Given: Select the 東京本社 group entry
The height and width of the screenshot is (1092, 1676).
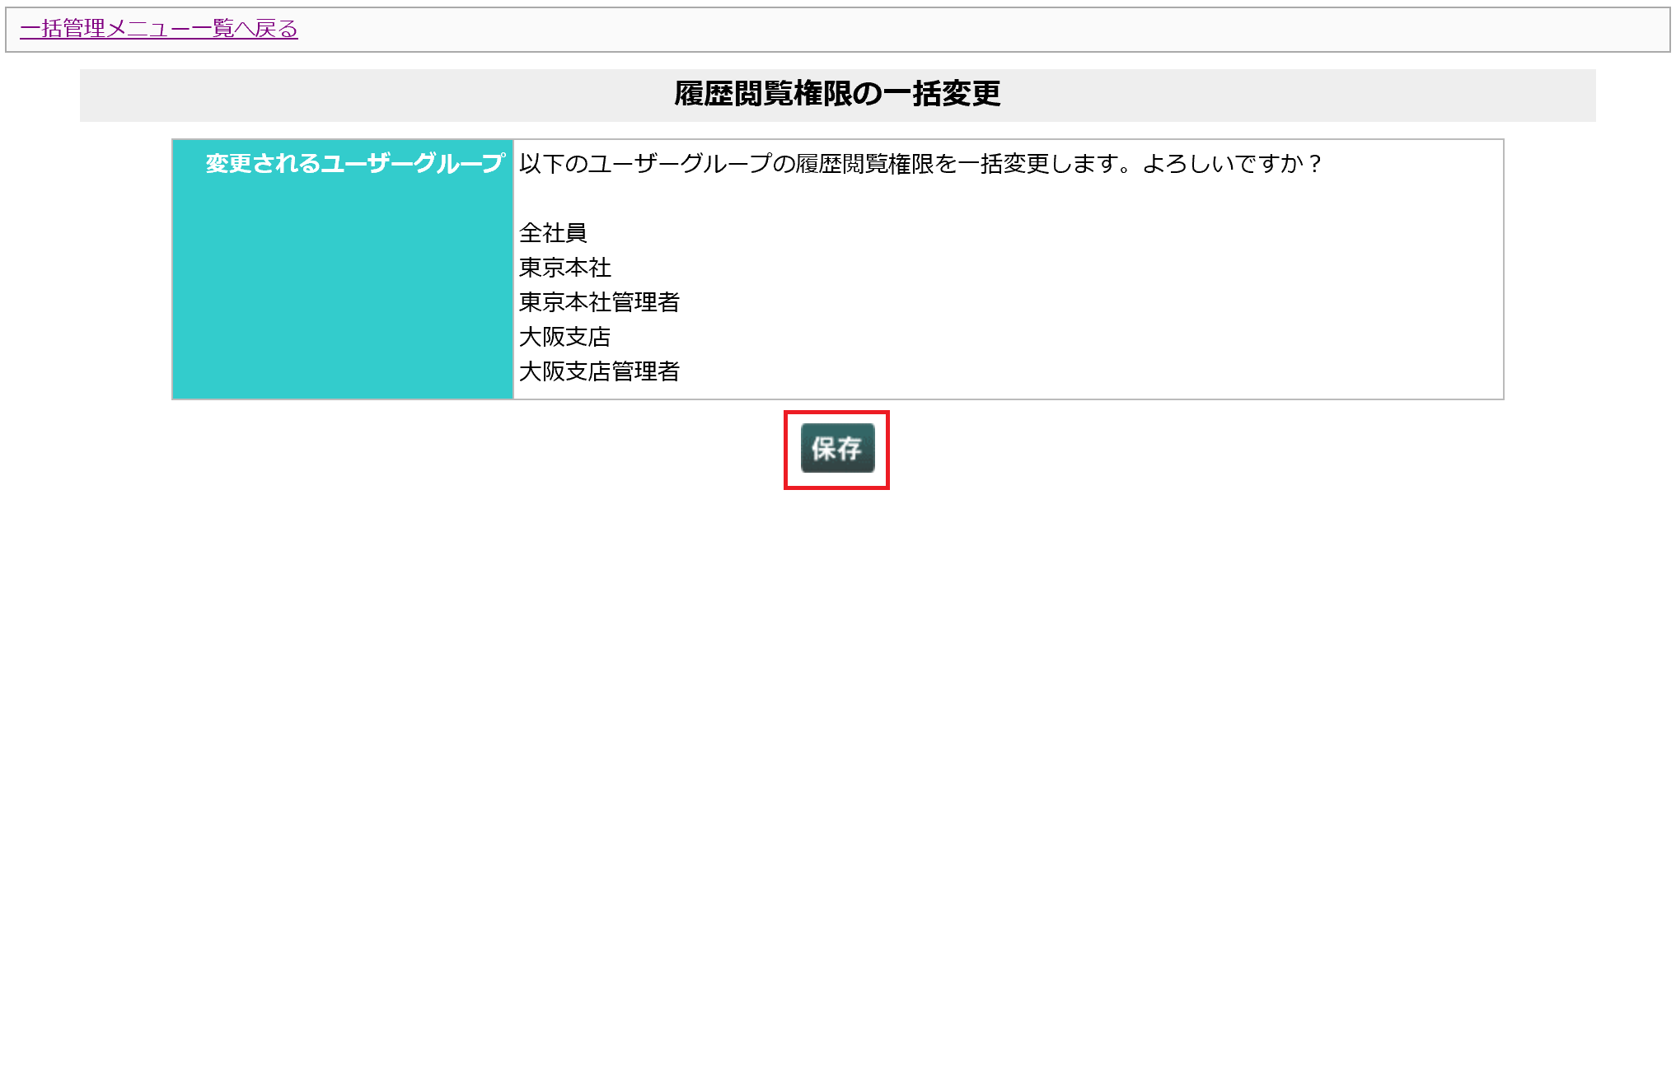Looking at the screenshot, I should point(565,268).
